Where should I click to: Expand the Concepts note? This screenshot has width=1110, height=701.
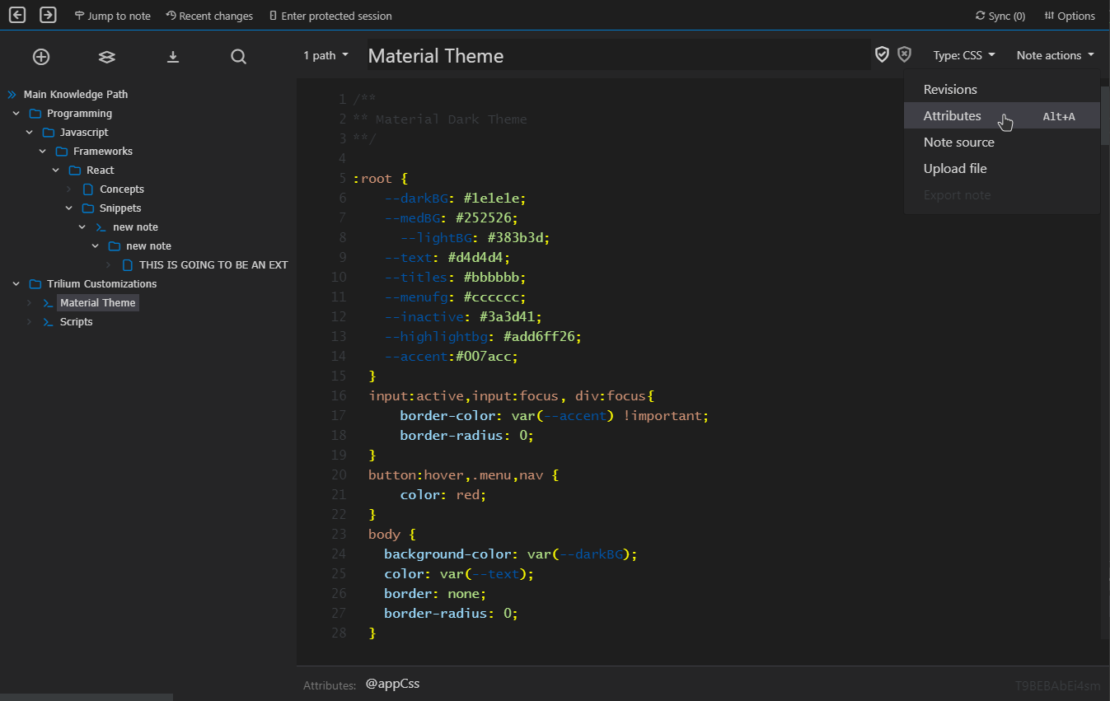coord(69,189)
